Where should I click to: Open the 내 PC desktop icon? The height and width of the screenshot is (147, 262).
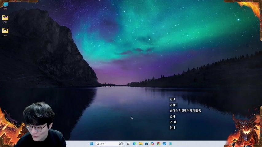pyautogui.click(x=5, y=5)
